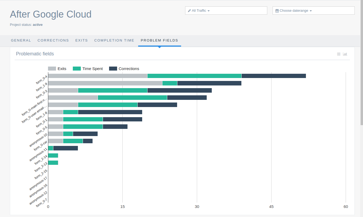Image resolution: width=363 pixels, height=217 pixels.
Task: Switch to list view icon in Problematic fields
Action: (x=338, y=54)
